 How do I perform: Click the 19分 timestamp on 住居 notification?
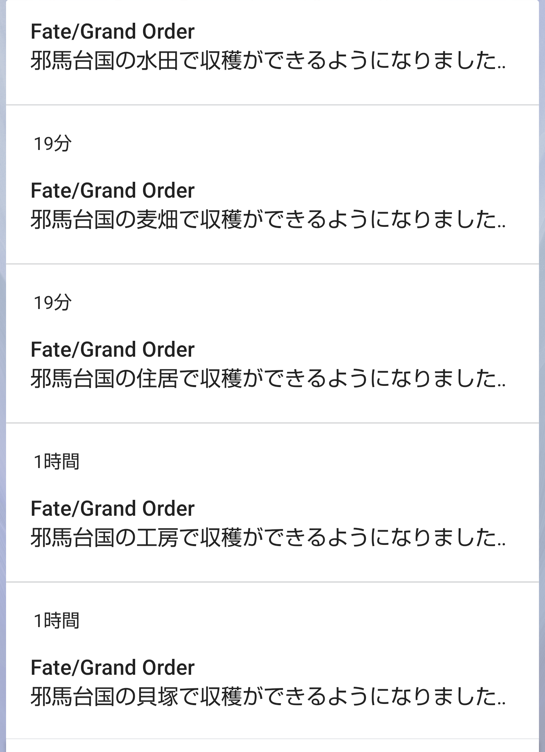point(53,303)
